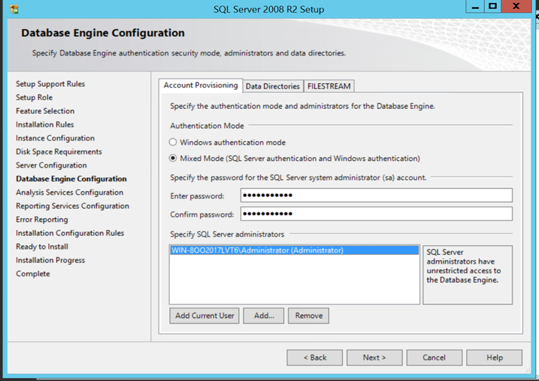Proceed with the Next > button
The width and height of the screenshot is (539, 381).
(374, 358)
